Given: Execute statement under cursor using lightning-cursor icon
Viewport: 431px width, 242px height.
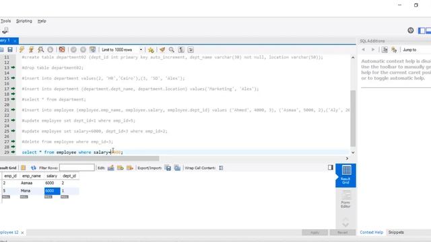Looking at the screenshot, I should point(31,50).
